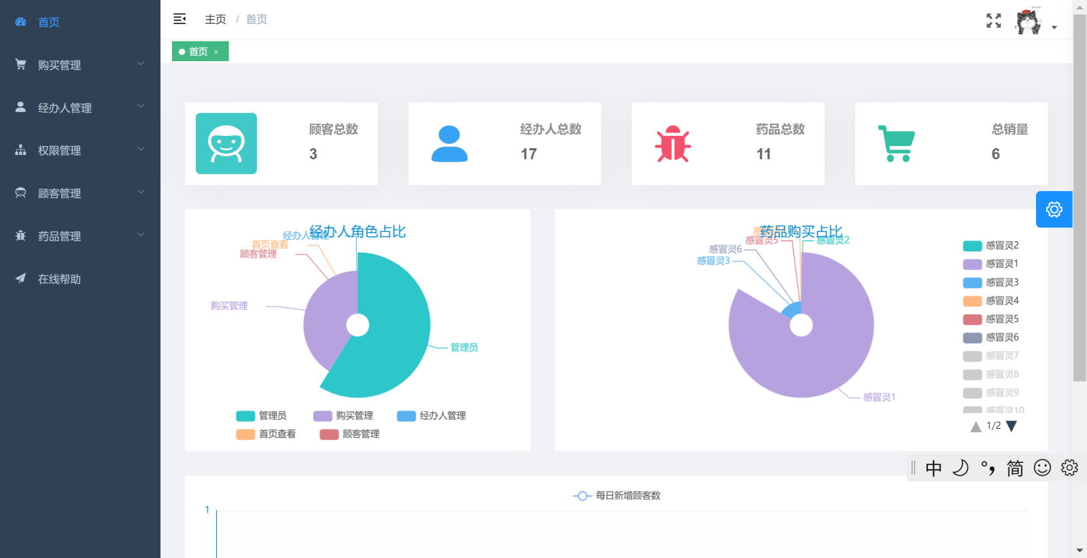Image resolution: width=1087 pixels, height=558 pixels.
Task: Click the 经办人管理 person icon in sidebar
Action: [20, 107]
